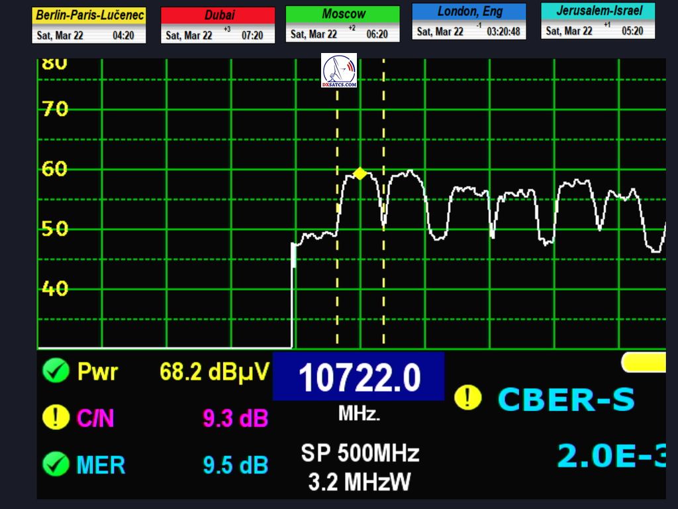Click the SP 500MHz span setting
The width and height of the screenshot is (678, 509).
coord(360,453)
